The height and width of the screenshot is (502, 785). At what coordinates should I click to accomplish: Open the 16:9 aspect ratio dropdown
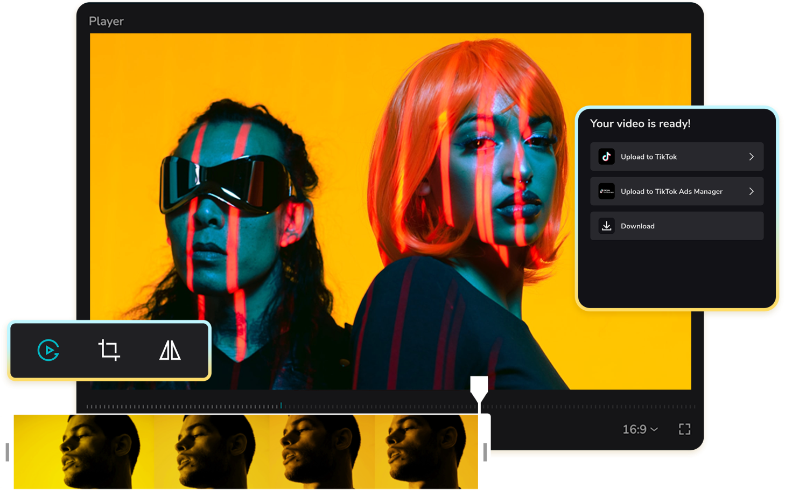pos(640,429)
